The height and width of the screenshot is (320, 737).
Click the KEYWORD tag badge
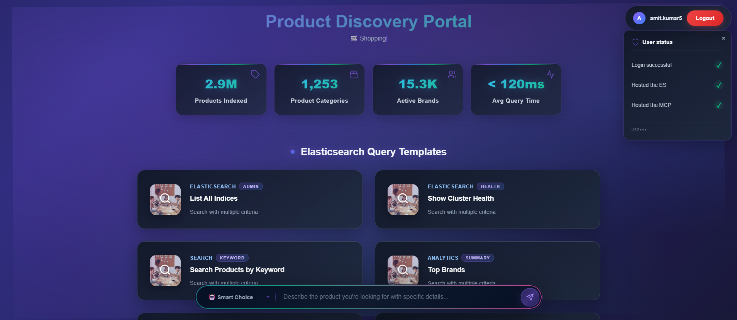[232, 258]
